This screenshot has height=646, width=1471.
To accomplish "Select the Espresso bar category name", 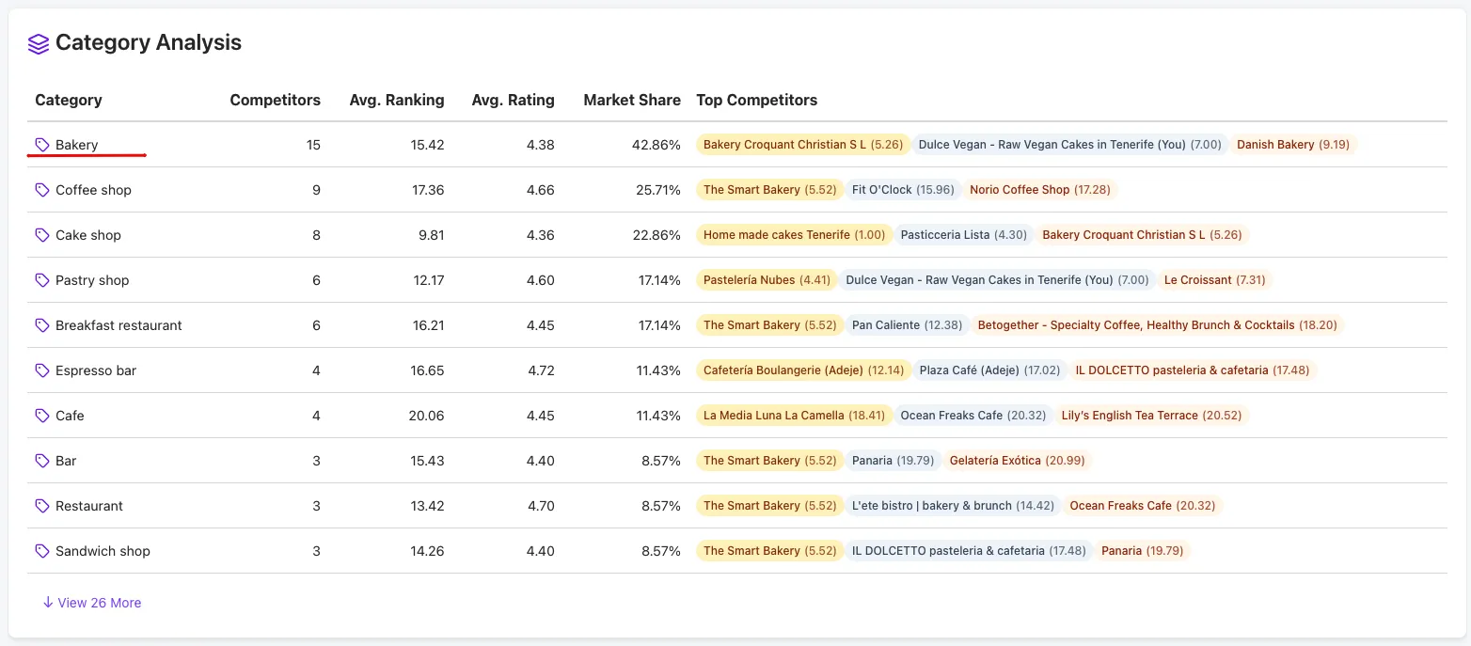I will (x=96, y=370).
